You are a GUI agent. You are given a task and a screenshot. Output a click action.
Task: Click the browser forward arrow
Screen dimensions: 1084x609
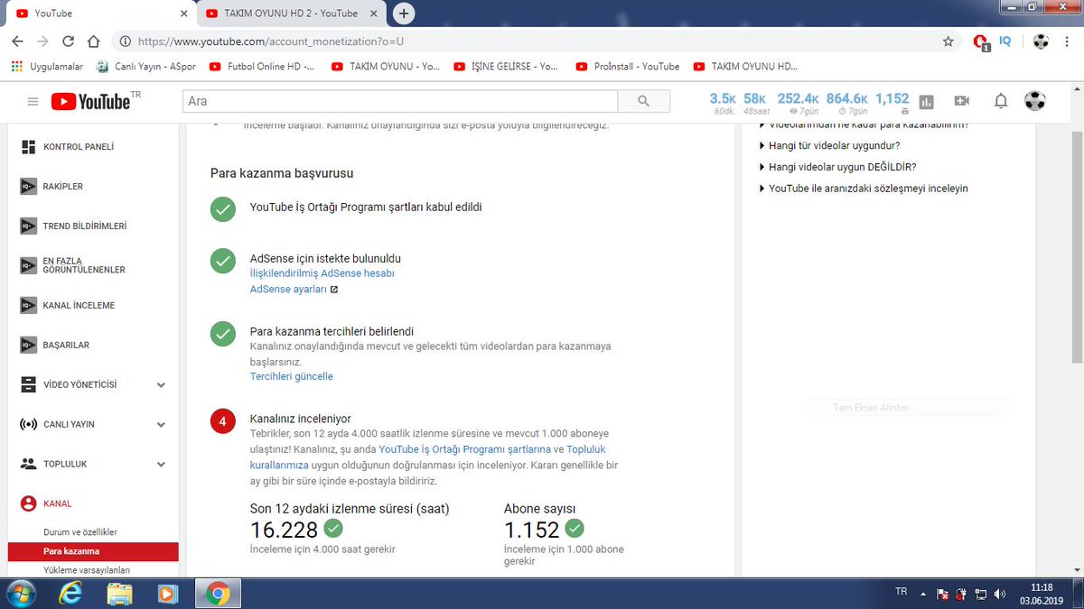(42, 42)
